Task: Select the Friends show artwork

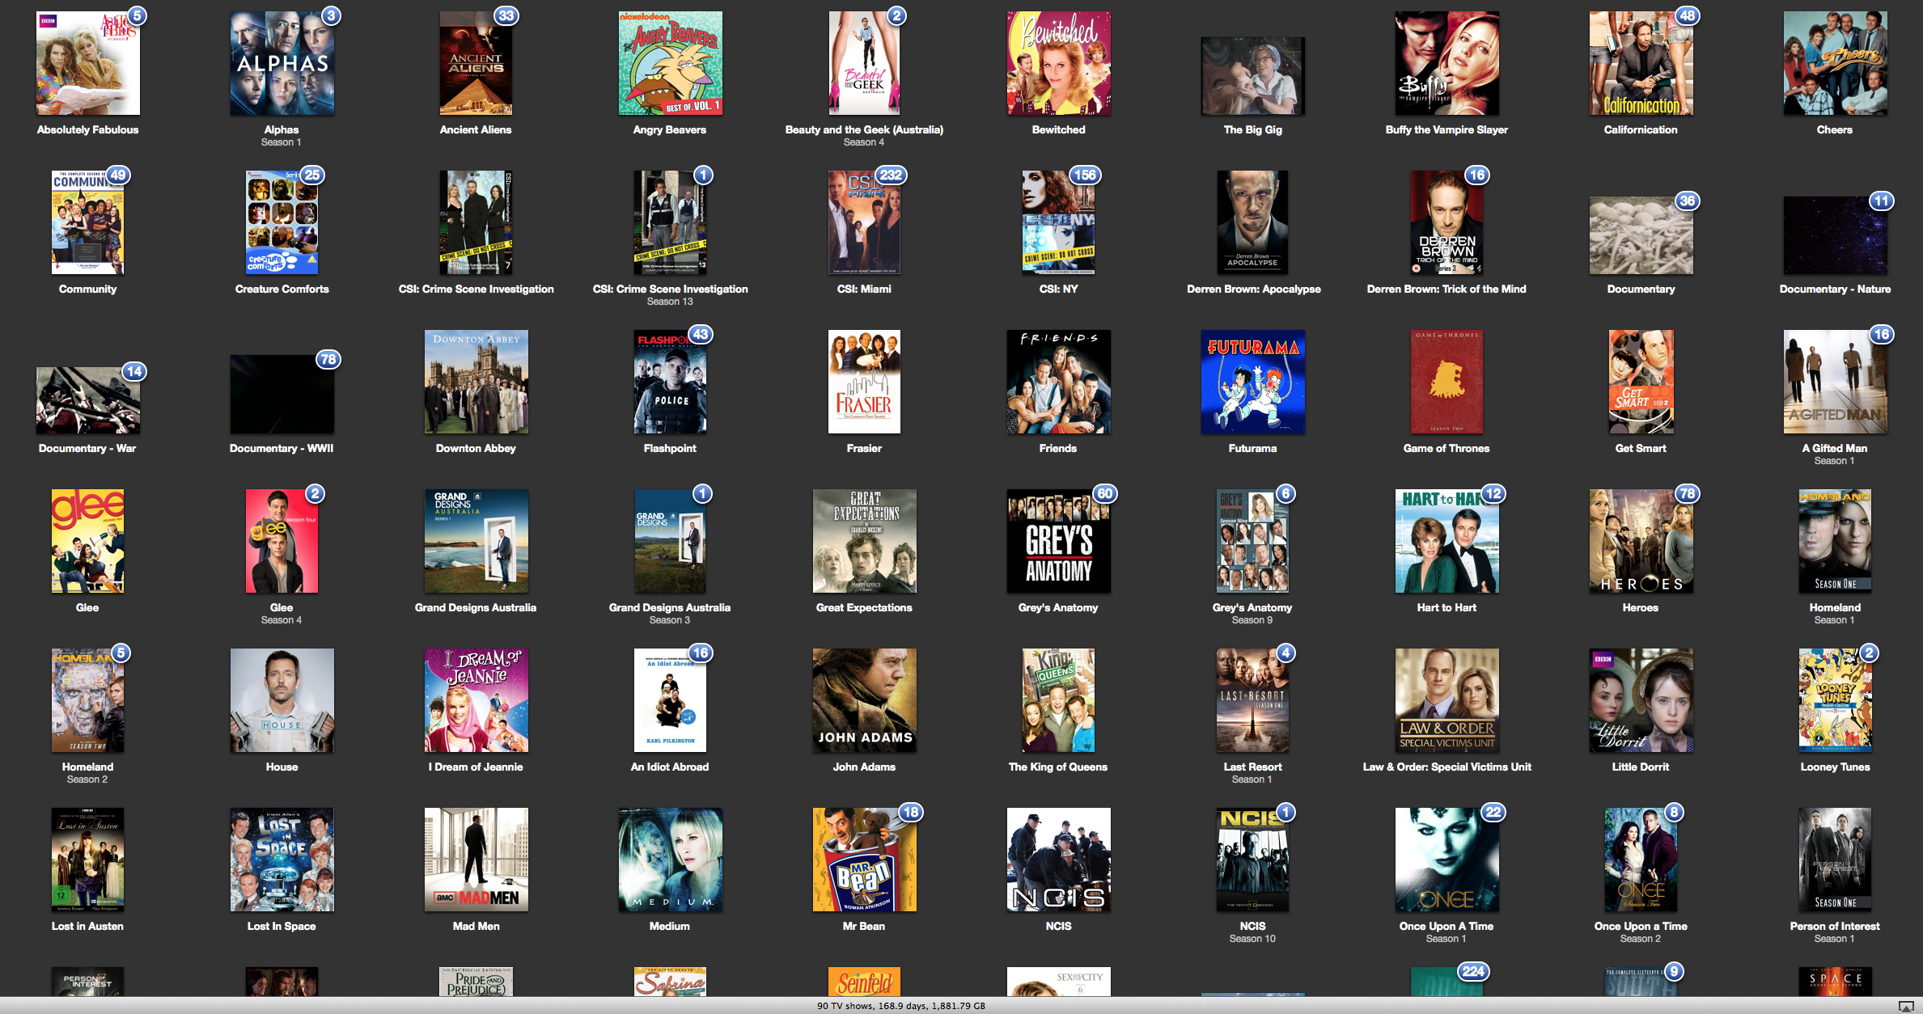Action: tap(1058, 382)
